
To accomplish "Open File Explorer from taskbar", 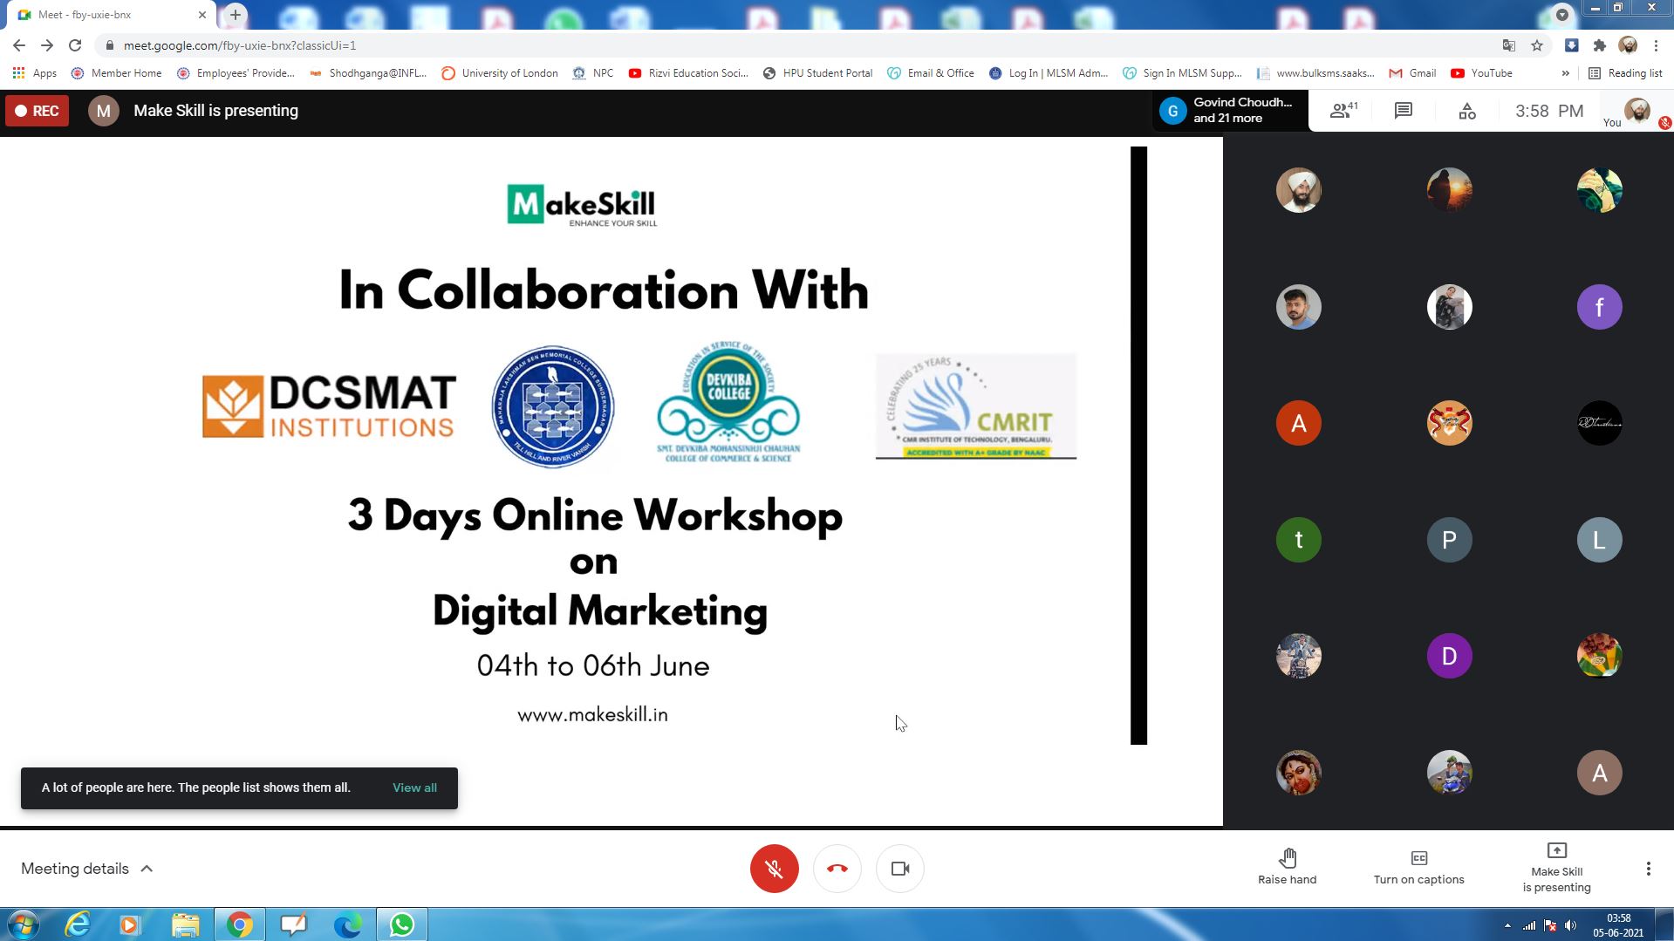I will [185, 924].
